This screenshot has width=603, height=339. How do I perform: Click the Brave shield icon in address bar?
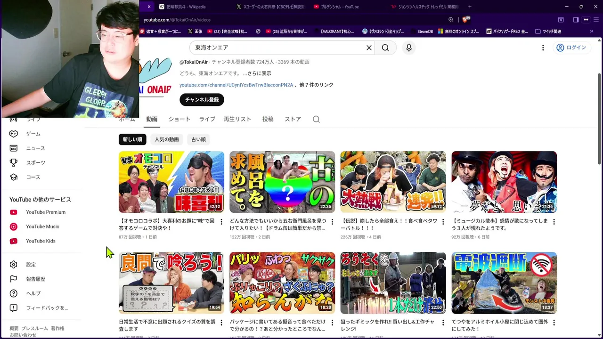coord(465,20)
